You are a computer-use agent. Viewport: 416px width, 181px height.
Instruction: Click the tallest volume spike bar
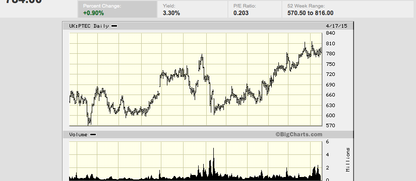tap(214, 163)
